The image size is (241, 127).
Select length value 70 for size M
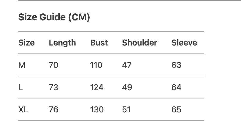(54, 65)
